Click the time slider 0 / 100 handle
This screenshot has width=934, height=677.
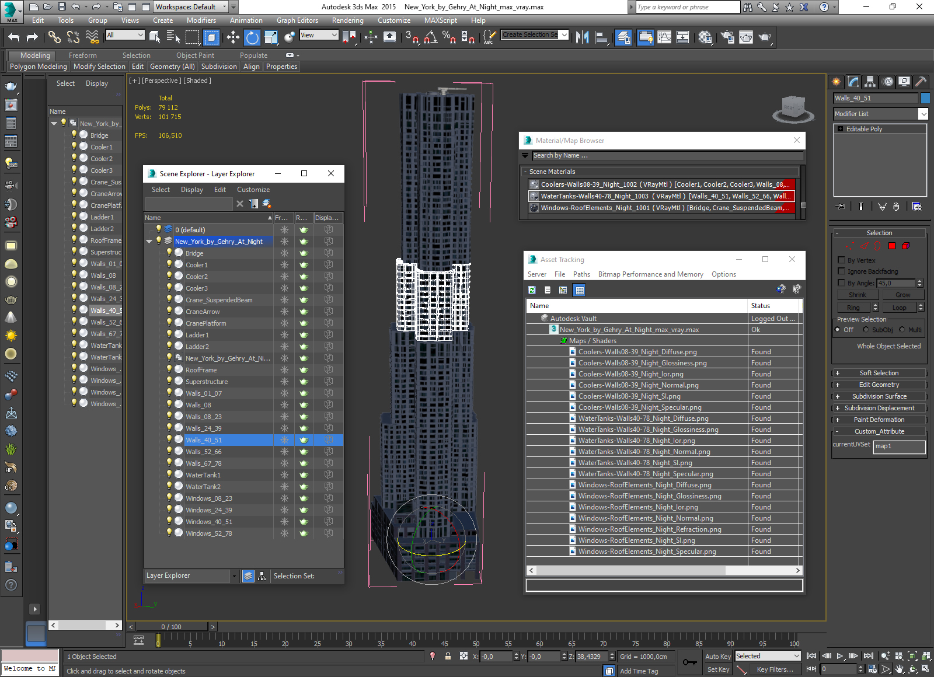pyautogui.click(x=171, y=627)
